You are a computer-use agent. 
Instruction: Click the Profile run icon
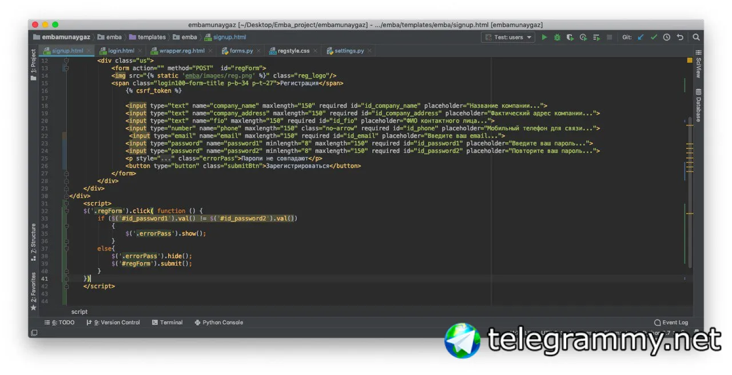click(x=583, y=37)
